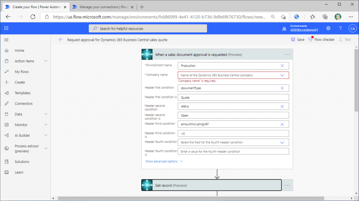Click the Search for helpful resources box
Image resolution: width=359 pixels, height=201 pixels.
(x=148, y=29)
